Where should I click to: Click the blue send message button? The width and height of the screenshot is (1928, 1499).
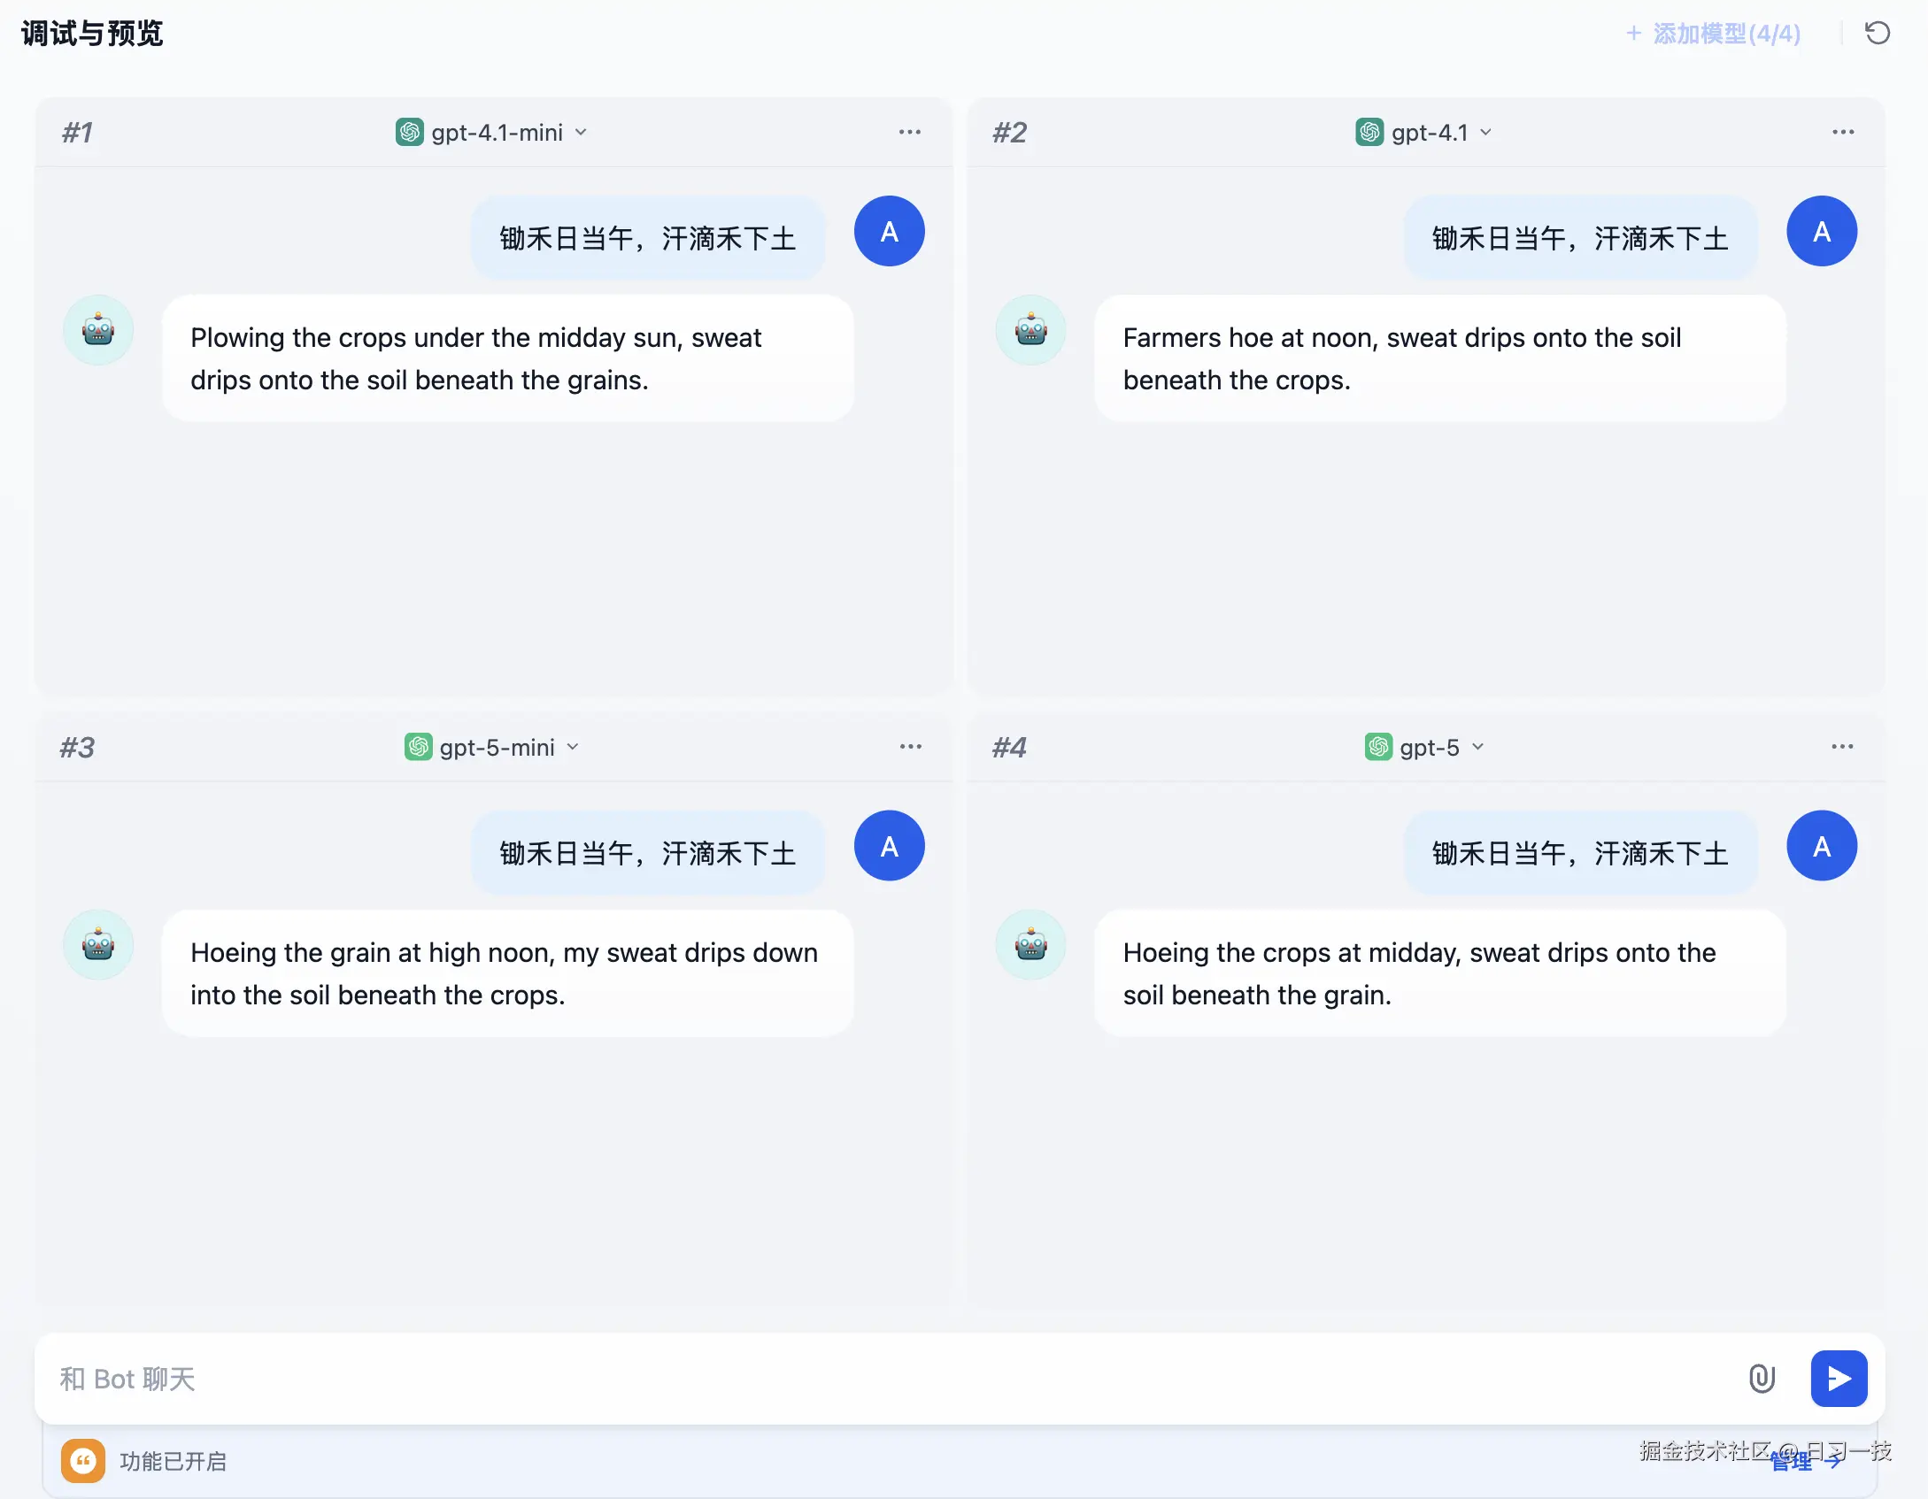1839,1378
